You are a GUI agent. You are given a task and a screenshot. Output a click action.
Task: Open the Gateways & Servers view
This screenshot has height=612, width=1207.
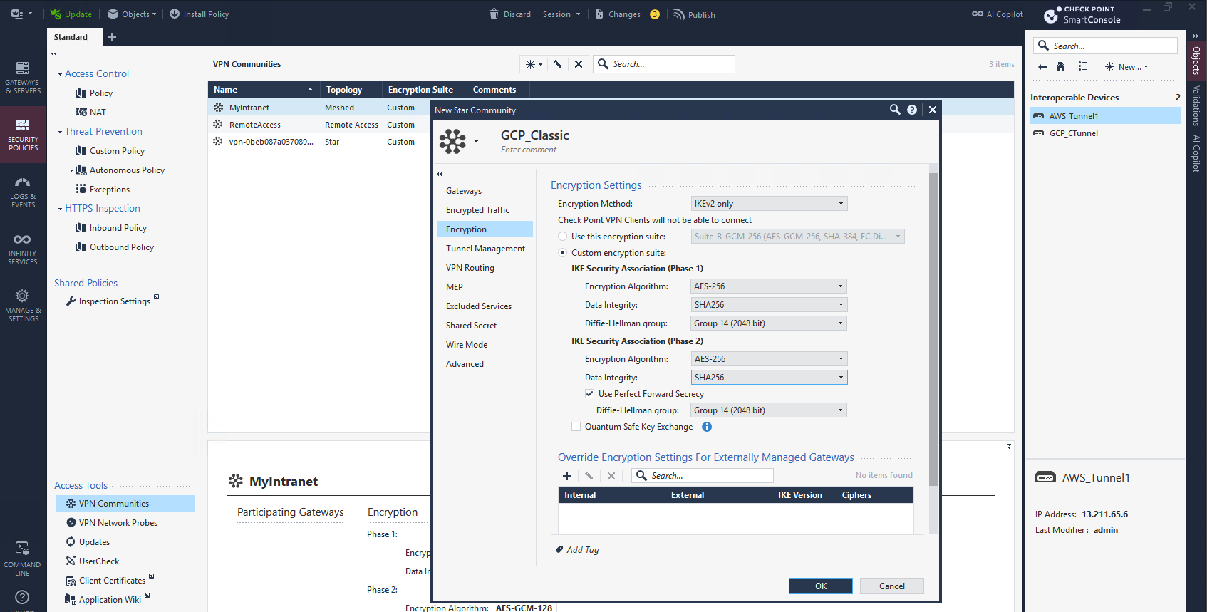tap(23, 78)
